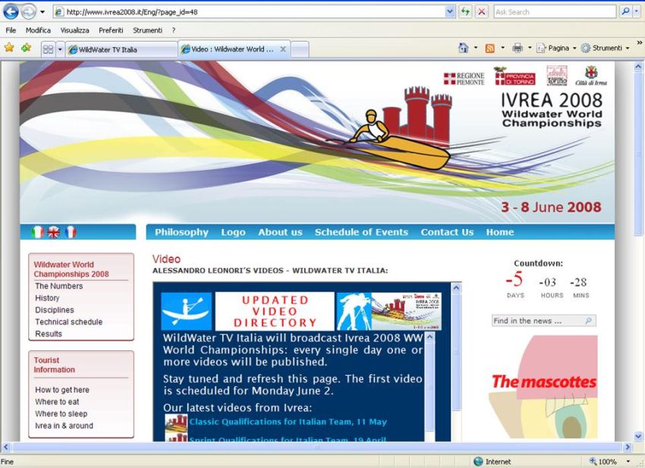
Task: Click the magnifier search button in toolbar
Action: tap(625, 12)
